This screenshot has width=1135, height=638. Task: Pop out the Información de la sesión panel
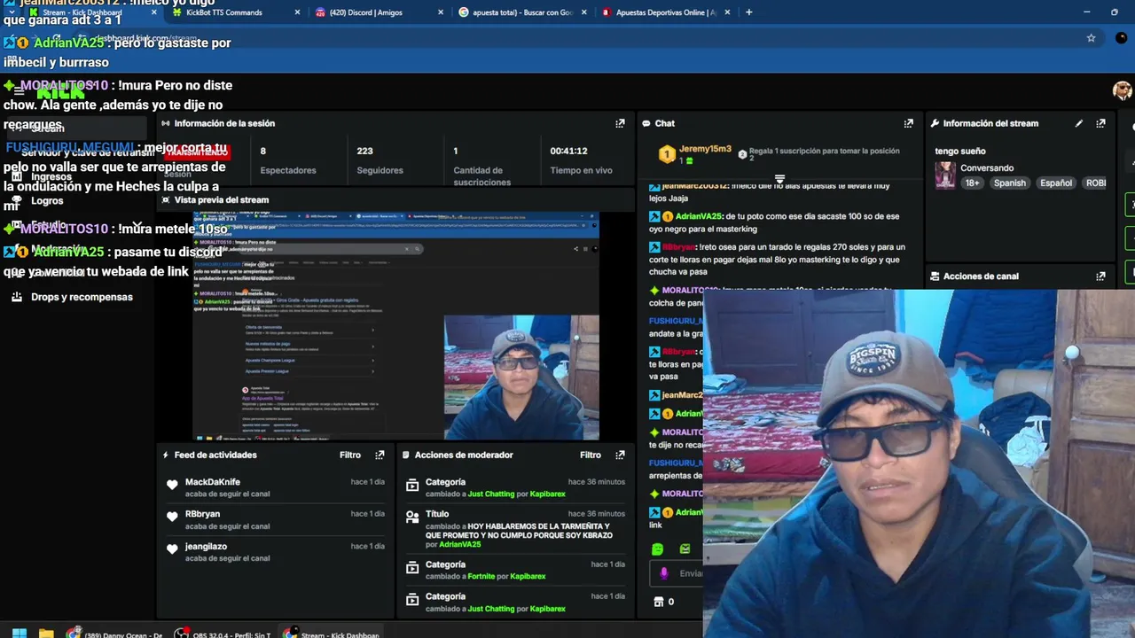click(620, 124)
